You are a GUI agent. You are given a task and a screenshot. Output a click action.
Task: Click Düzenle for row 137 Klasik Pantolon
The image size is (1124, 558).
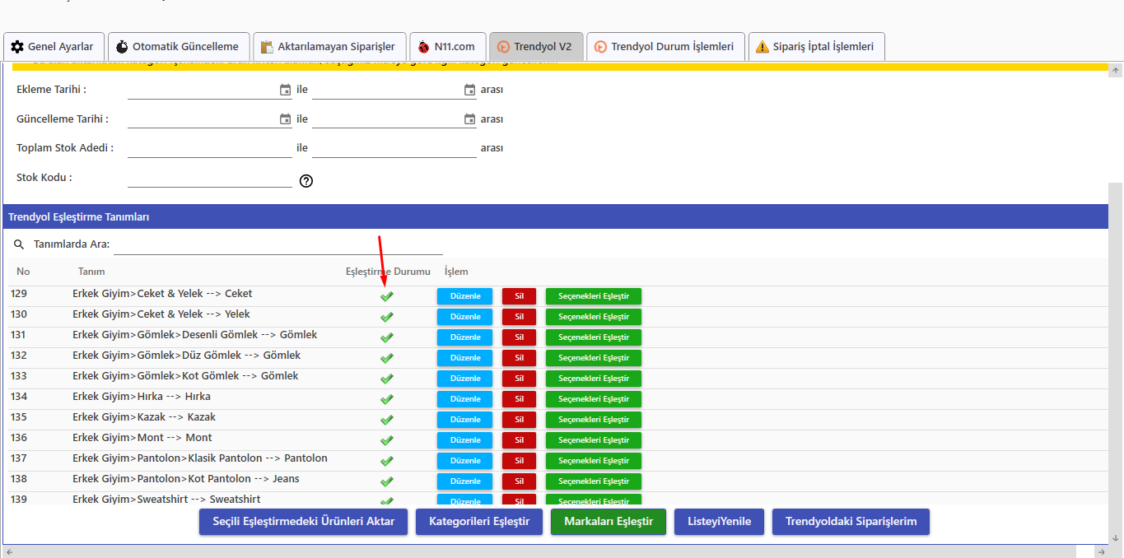(x=465, y=461)
